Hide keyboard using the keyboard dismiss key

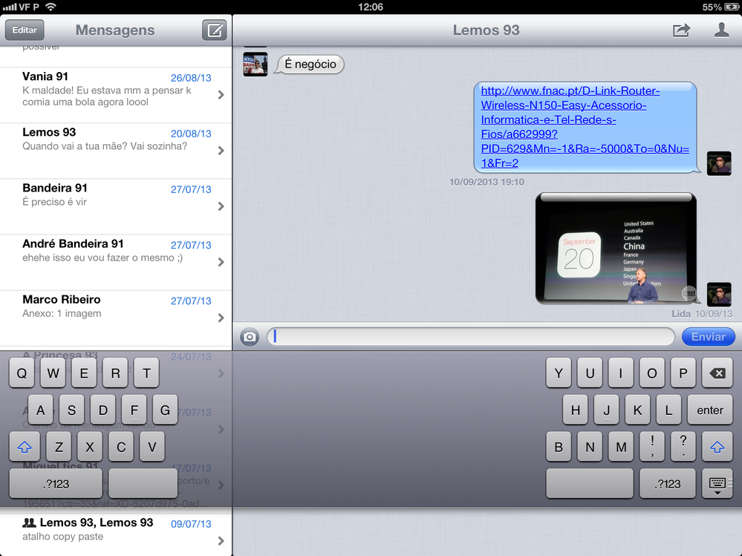tap(717, 484)
